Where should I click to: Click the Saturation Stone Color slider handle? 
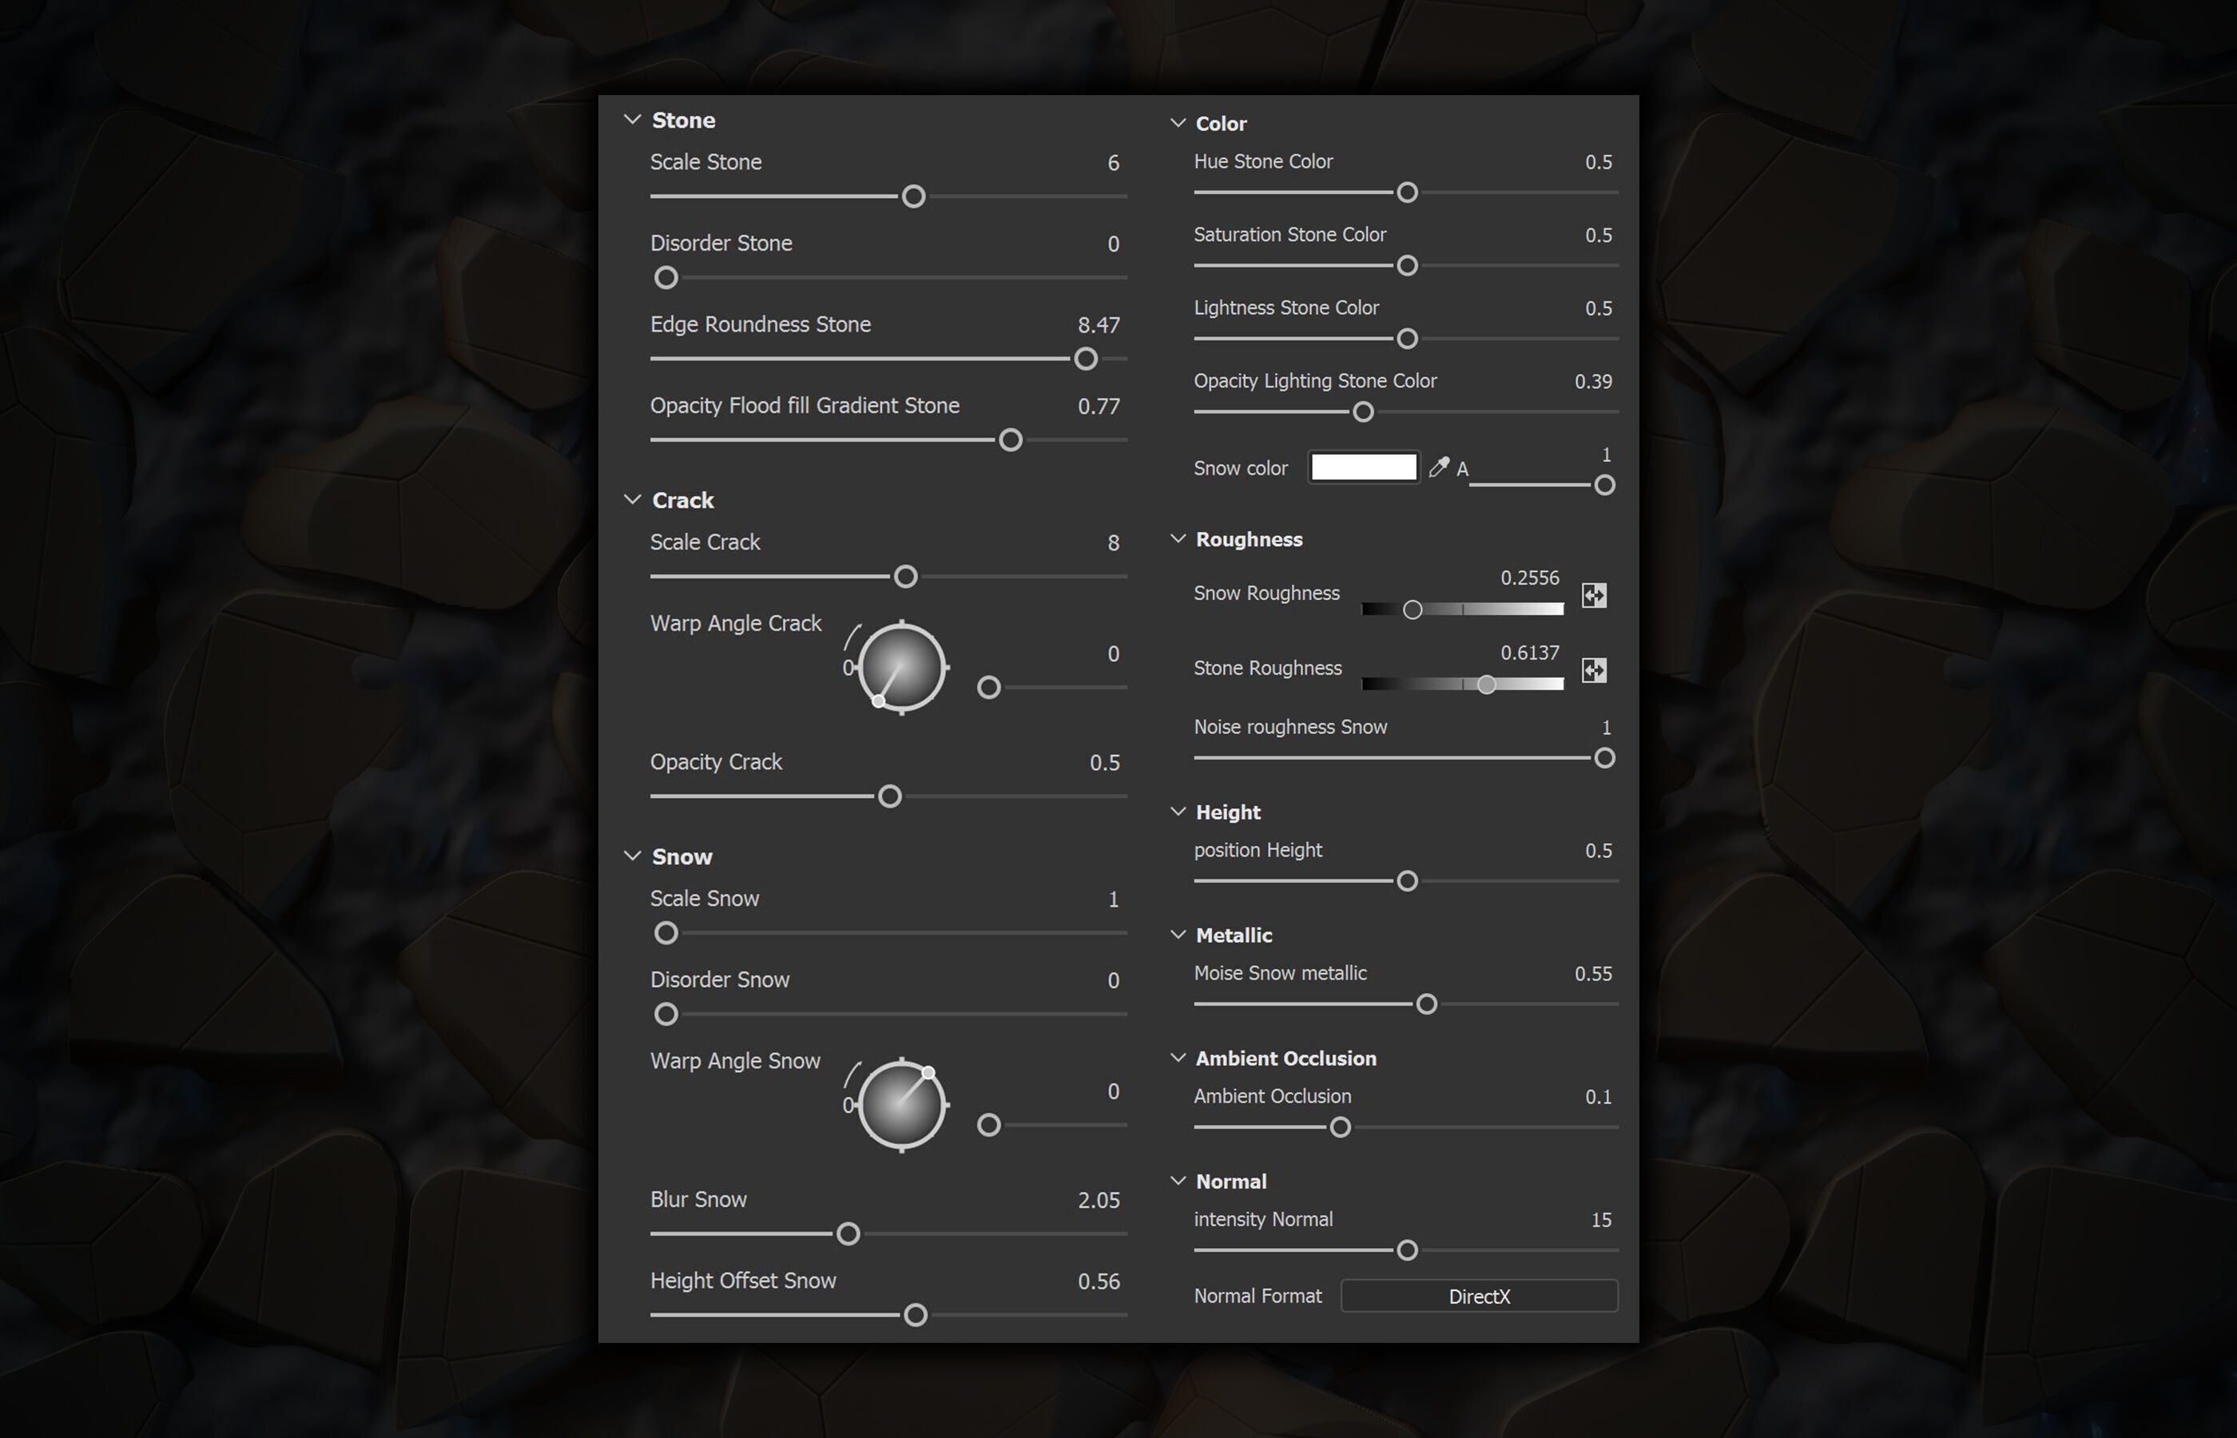(x=1407, y=265)
